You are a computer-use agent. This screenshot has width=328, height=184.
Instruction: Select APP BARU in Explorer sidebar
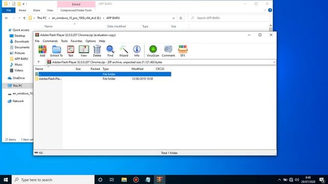(19, 59)
